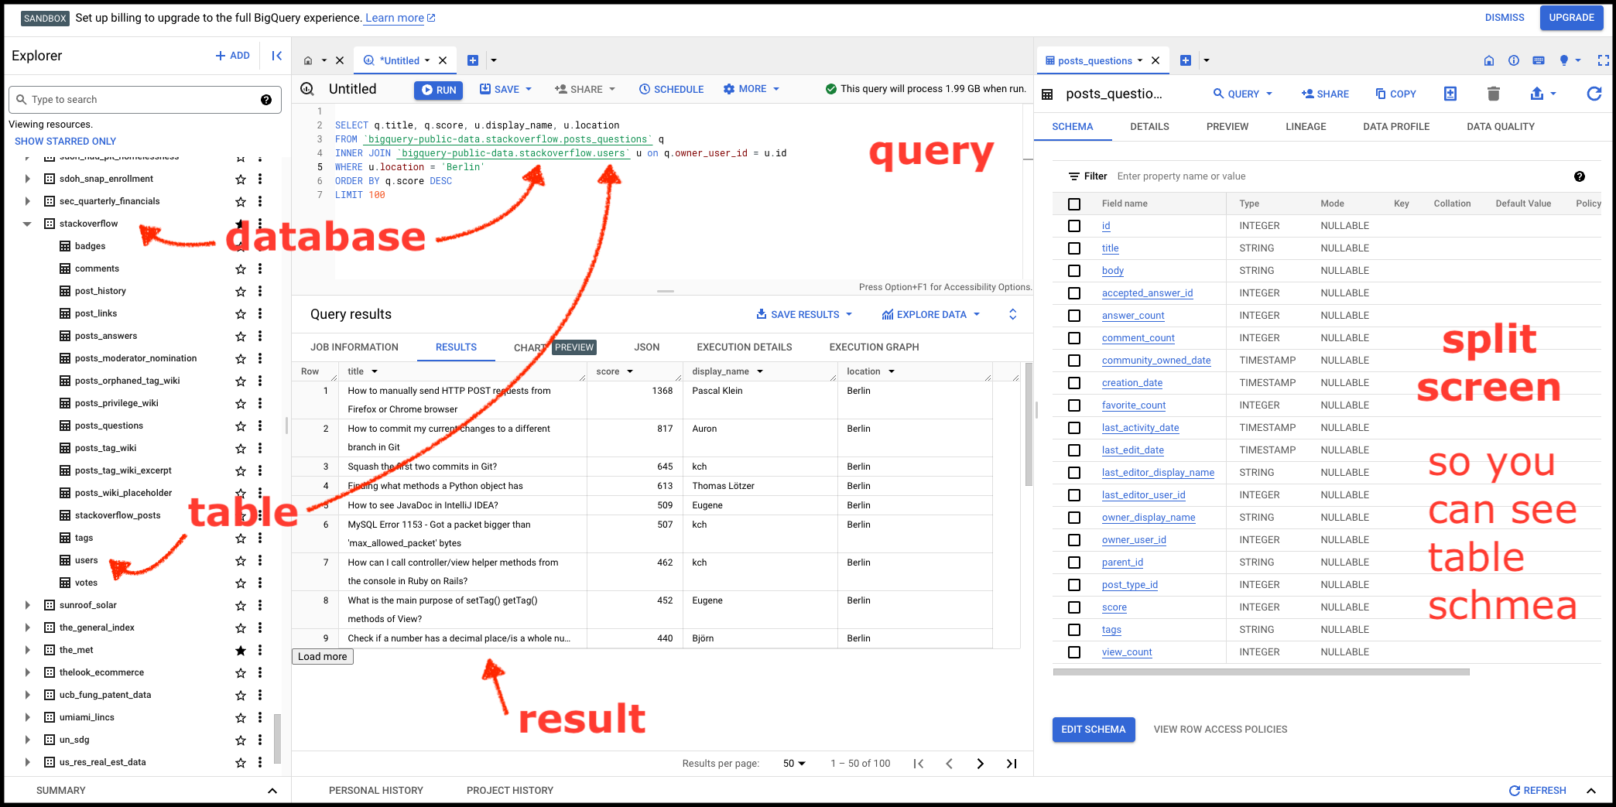Viewport: 1616px width, 807px height.
Task: Expand or collapse query results panel
Action: point(1013,315)
